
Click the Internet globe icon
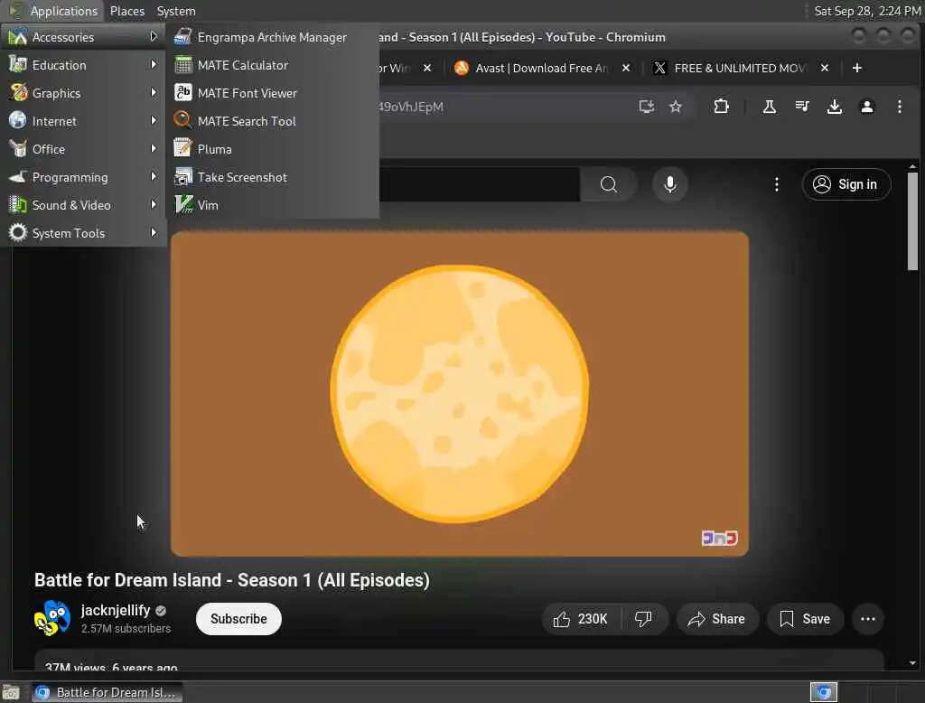(x=18, y=120)
